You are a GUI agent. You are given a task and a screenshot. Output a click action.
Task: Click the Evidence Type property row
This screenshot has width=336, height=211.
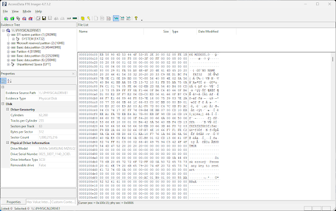click(39, 98)
